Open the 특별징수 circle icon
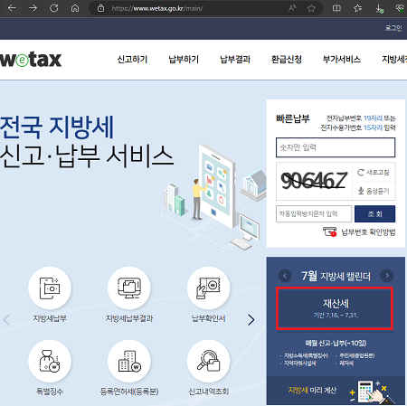Viewport: 407px width, 406px height. click(x=50, y=362)
